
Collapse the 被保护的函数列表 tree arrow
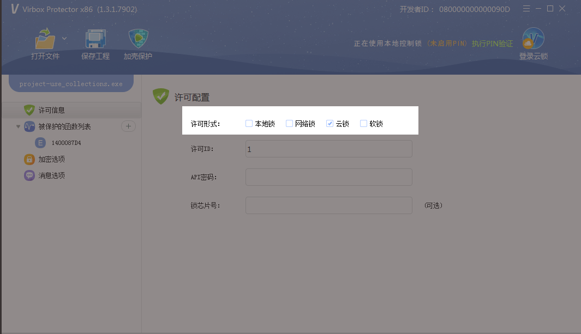click(x=18, y=126)
